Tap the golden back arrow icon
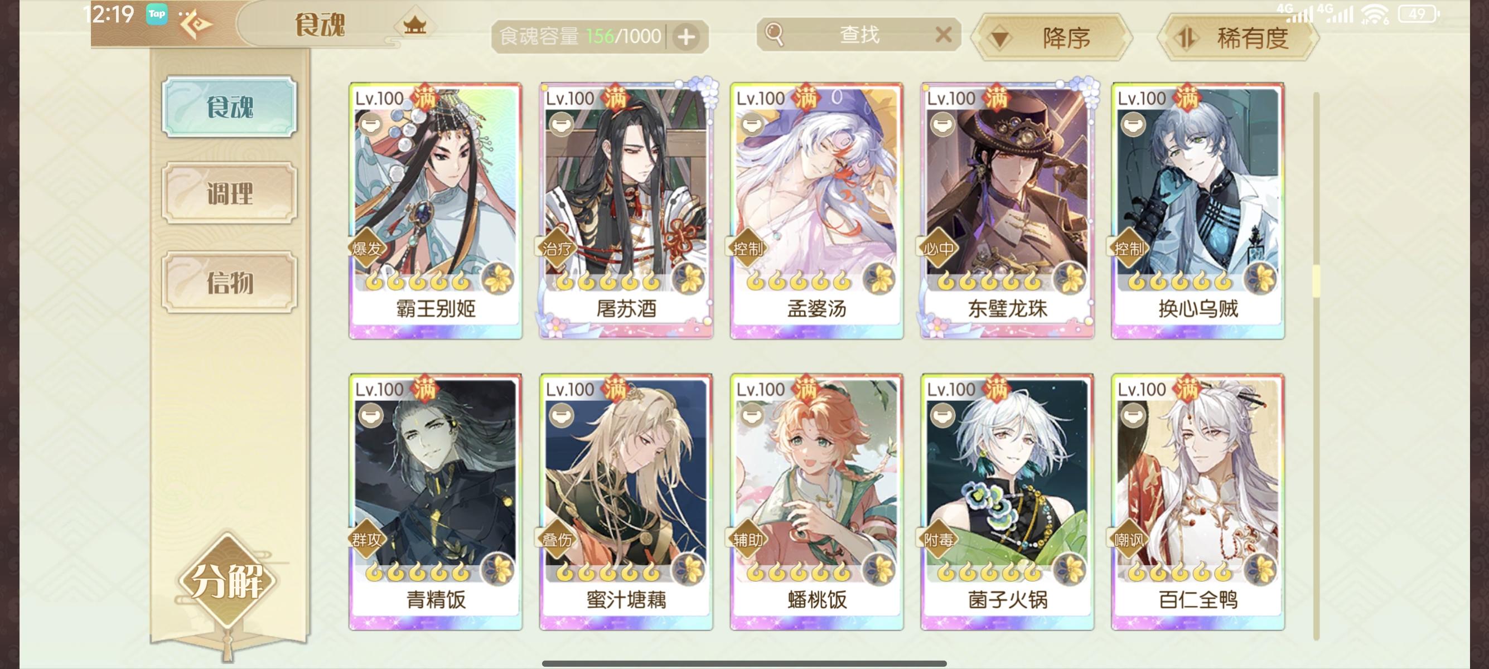Image resolution: width=1489 pixels, height=669 pixels. [196, 26]
